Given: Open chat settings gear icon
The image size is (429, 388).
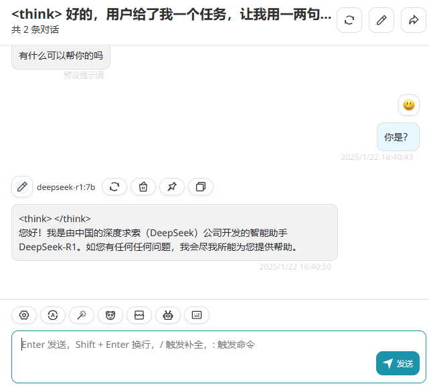Looking at the screenshot, I should [x=24, y=315].
